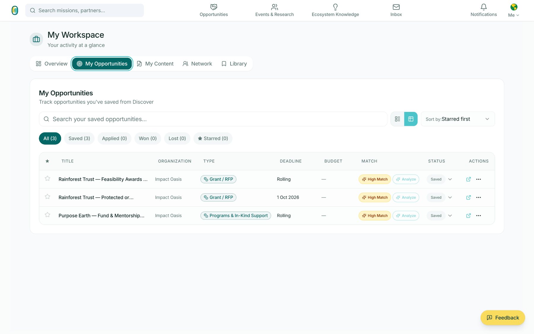Expand status dropdown for Purpose Earth row

[x=450, y=216]
